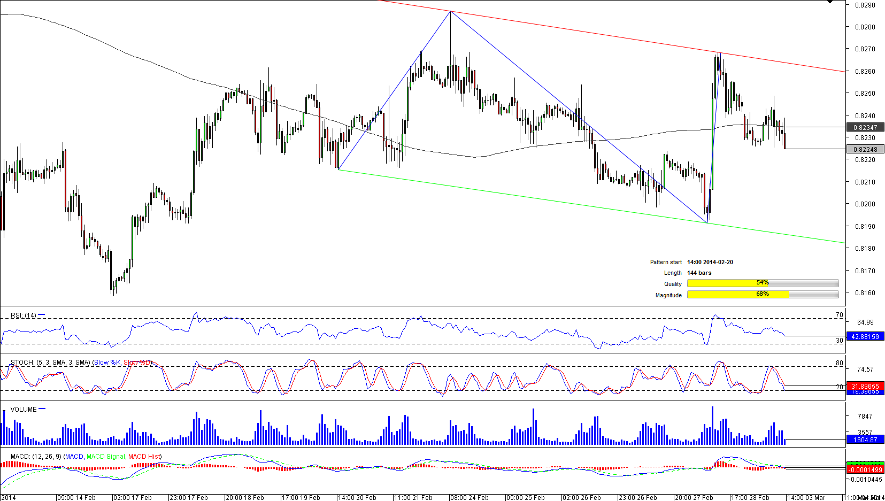Click the STOCH indicator parameters label
The height and width of the screenshot is (501, 885).
50,363
